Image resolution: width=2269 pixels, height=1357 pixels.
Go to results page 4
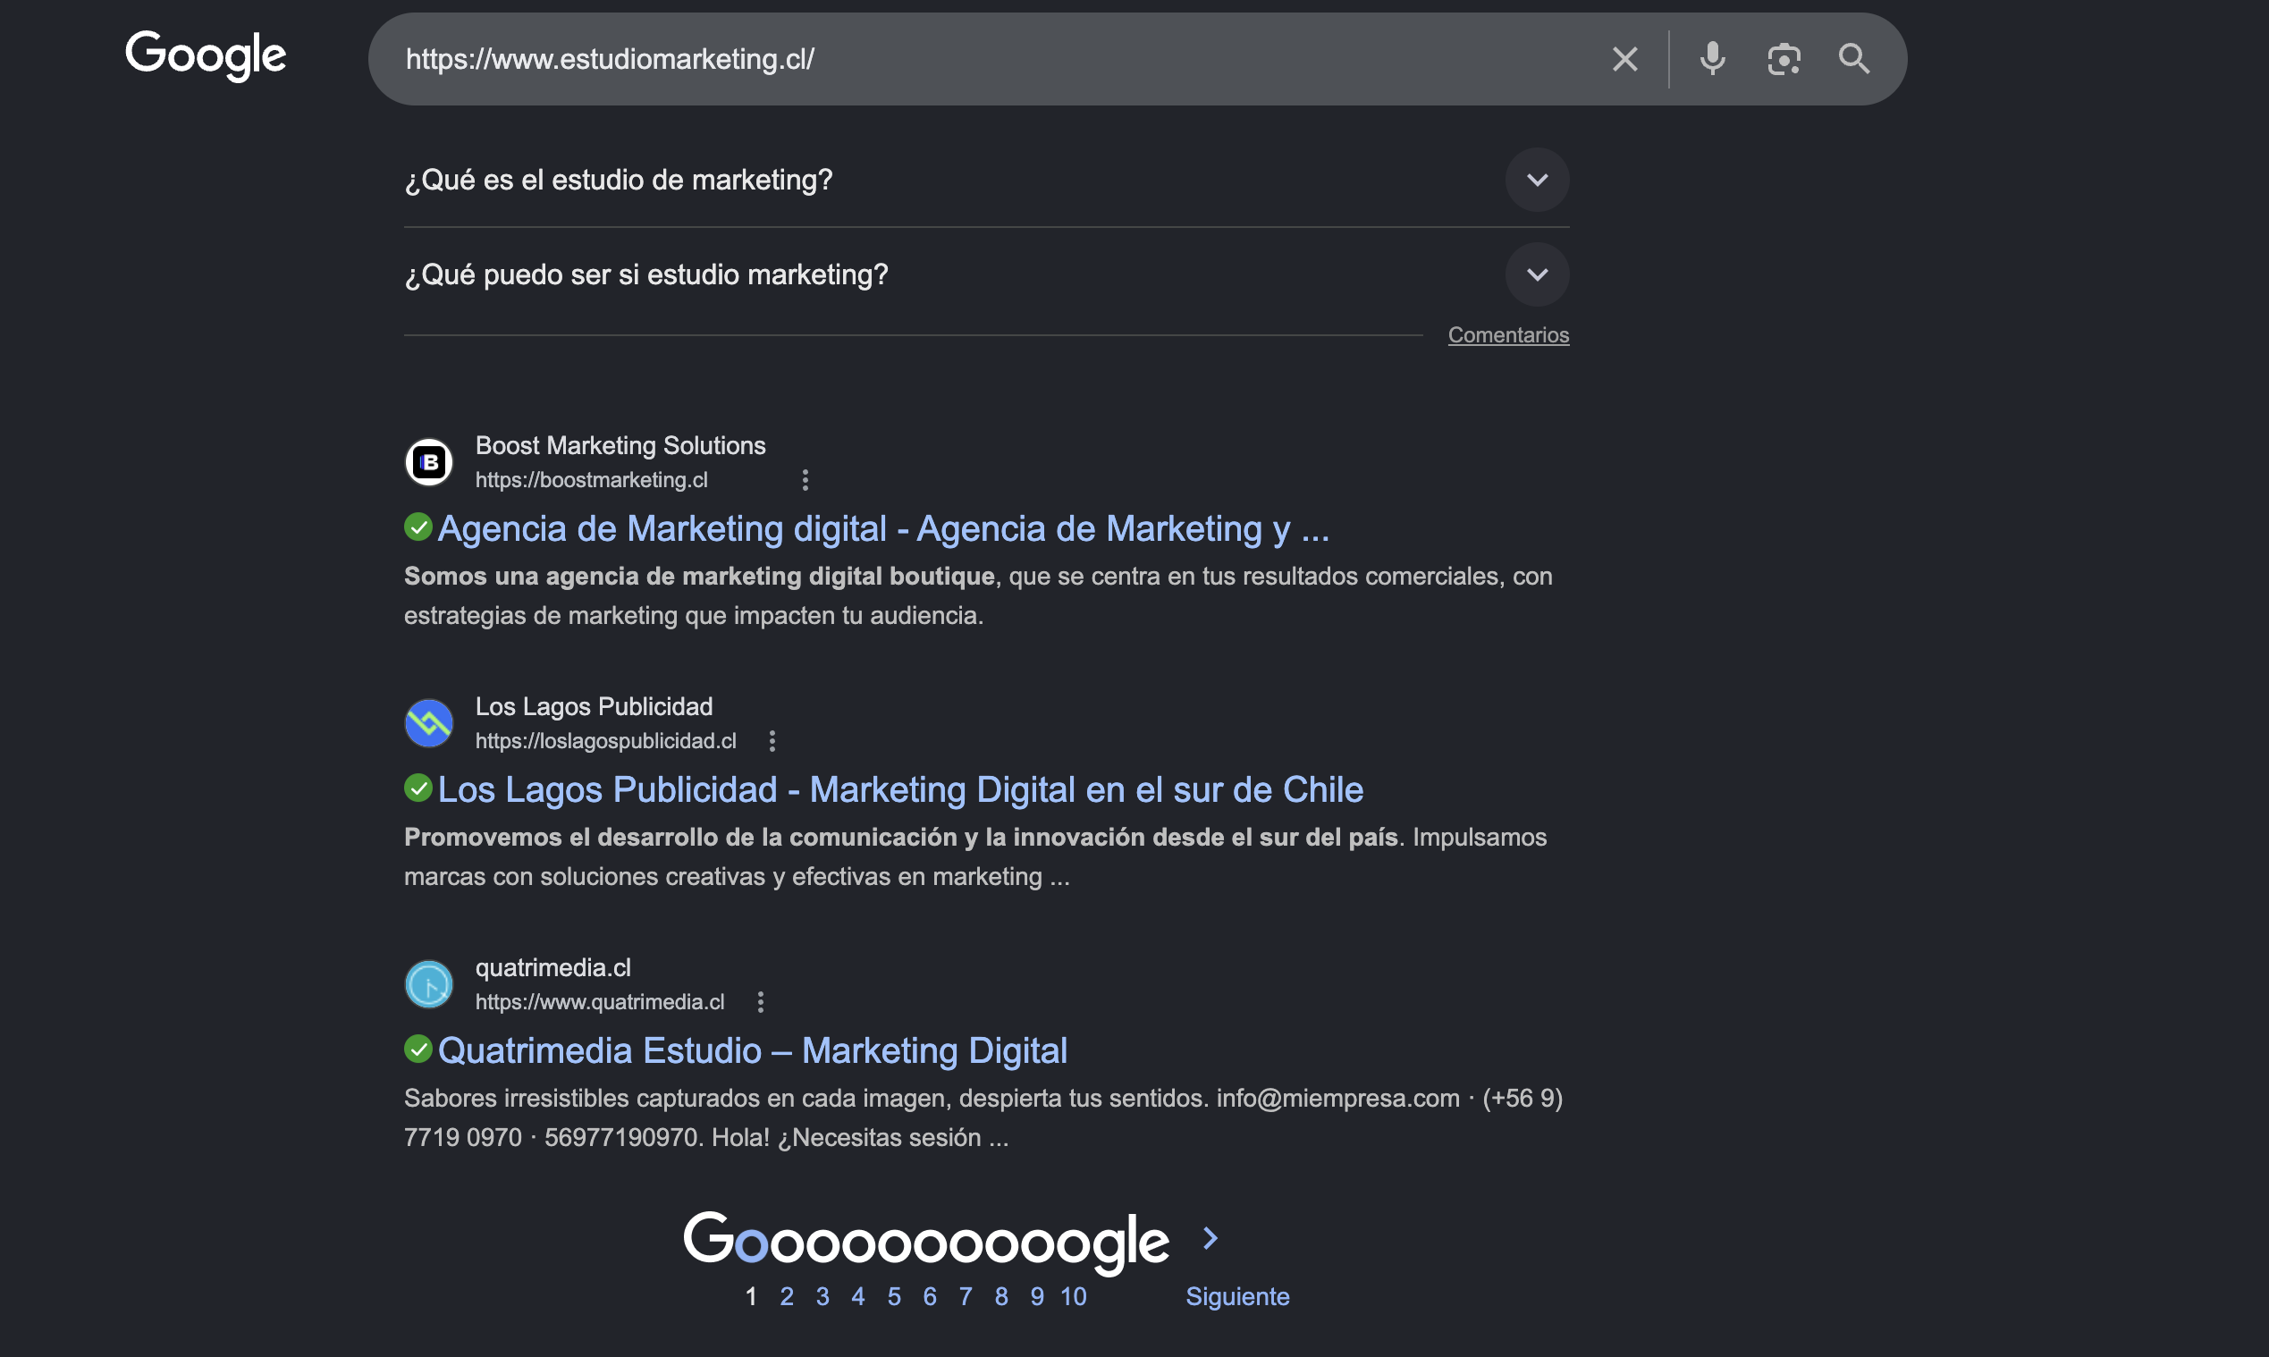[858, 1296]
